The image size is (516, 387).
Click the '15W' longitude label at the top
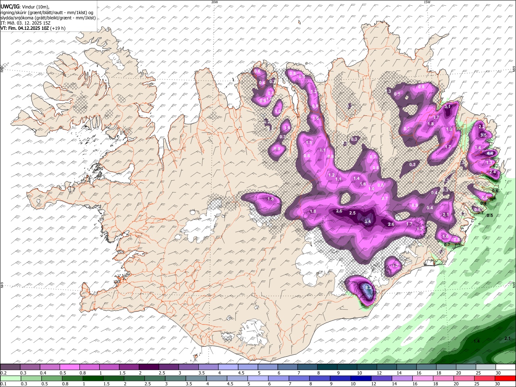point(427,2)
